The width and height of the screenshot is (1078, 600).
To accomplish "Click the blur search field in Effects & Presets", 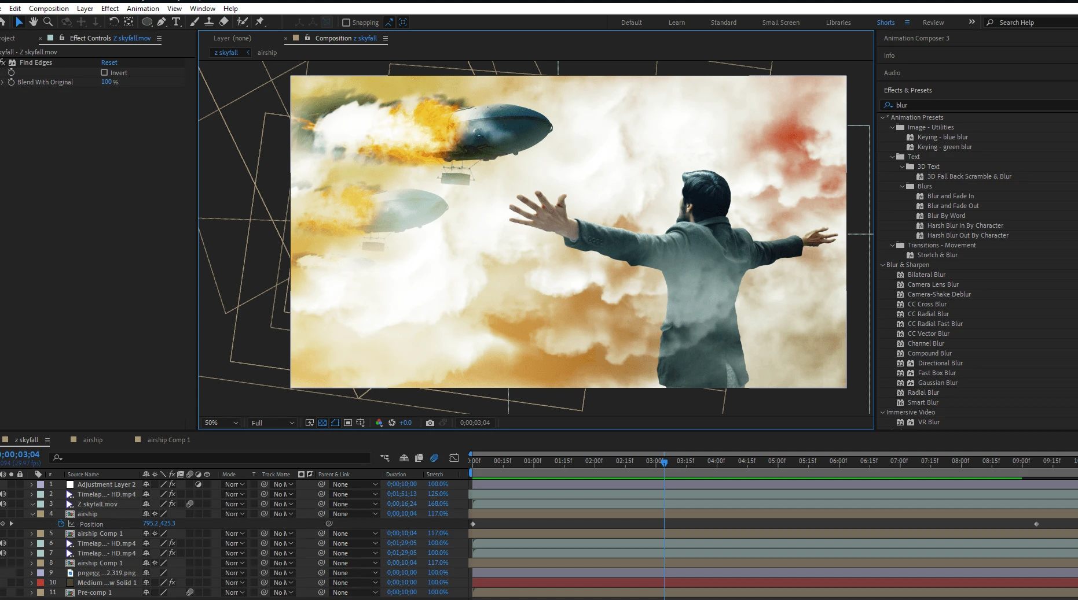I will 978,105.
